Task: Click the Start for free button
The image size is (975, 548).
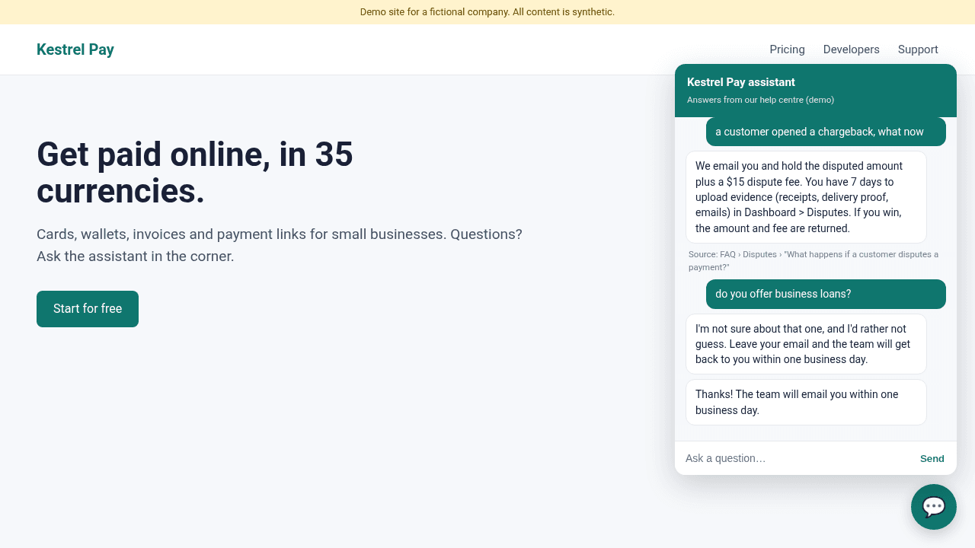Action: coord(88,309)
